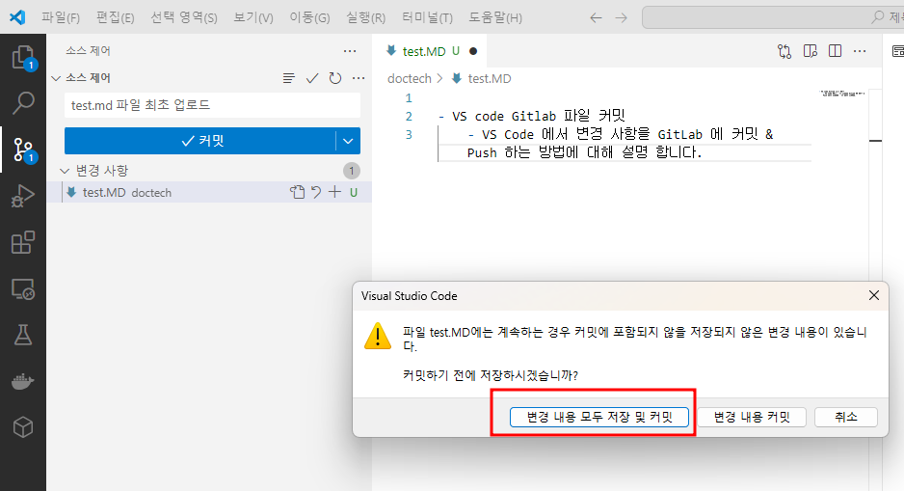Open the Docker view
This screenshot has height=491, width=904.
(23, 381)
